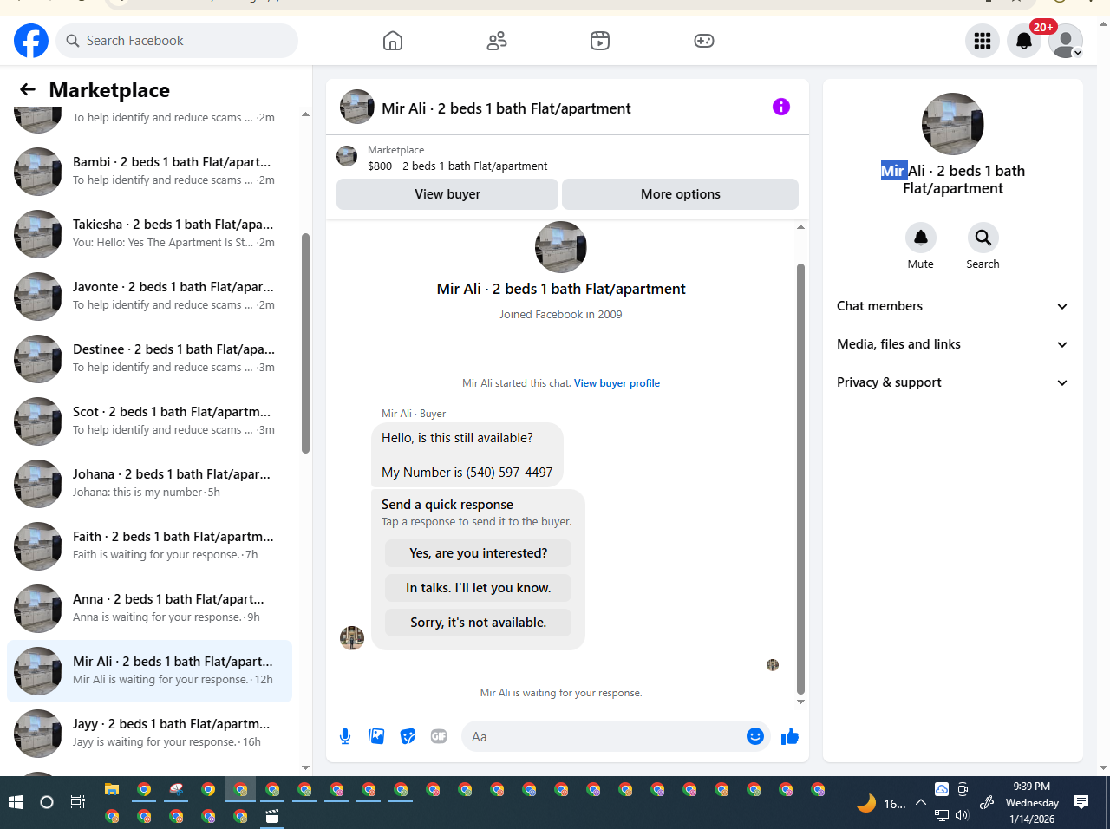Click listing thumbnail in right panel
The width and height of the screenshot is (1110, 829).
(x=953, y=124)
